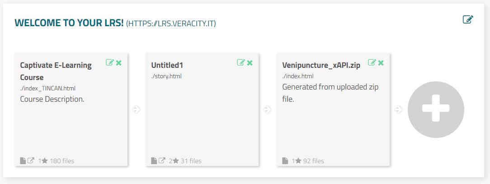This screenshot has height=184, width=490.
Task: Click the arrow between Untitled1 and Venipuncture
Action: click(x=268, y=109)
